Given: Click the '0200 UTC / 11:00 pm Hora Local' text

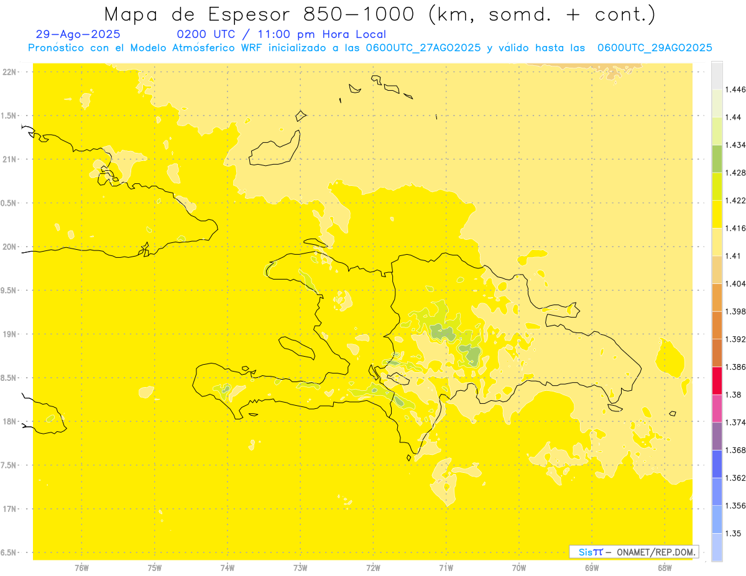Looking at the screenshot, I should [282, 35].
